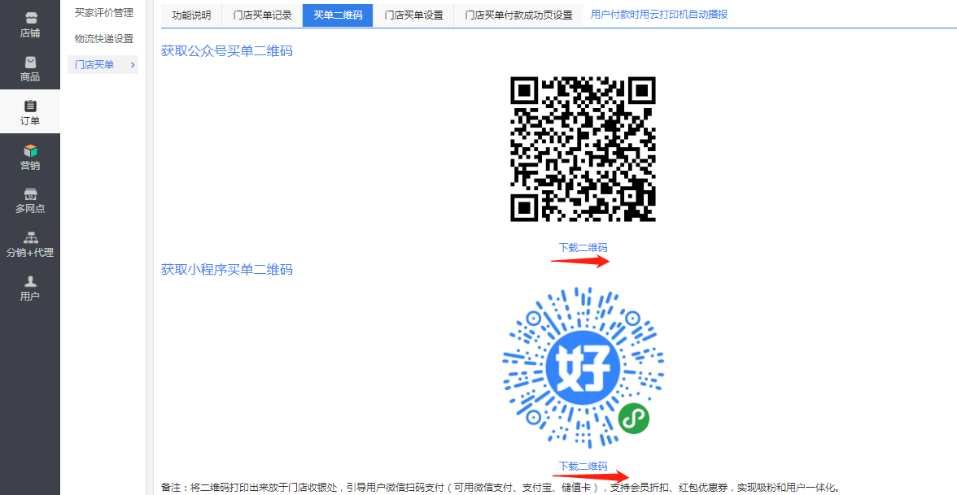Open the 店铺 section in the sidebar

click(x=30, y=25)
